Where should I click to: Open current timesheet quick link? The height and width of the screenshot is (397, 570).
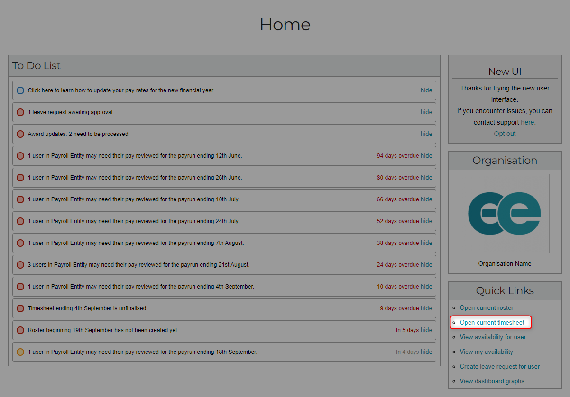[x=492, y=322]
